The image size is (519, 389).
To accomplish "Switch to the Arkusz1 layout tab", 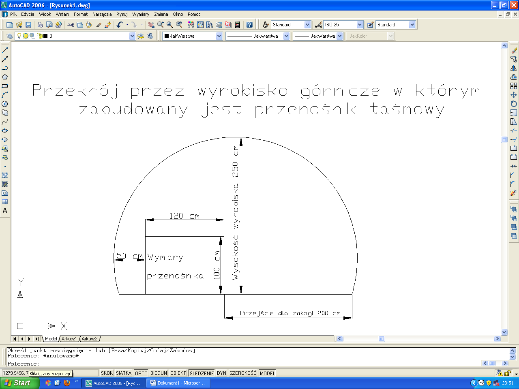I will pyautogui.click(x=69, y=339).
